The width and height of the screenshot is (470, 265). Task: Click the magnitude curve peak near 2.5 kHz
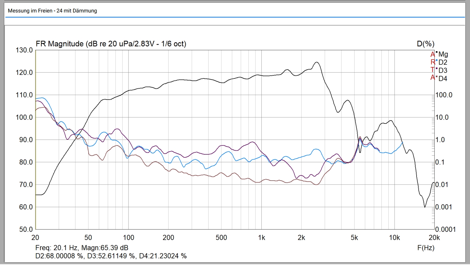pyautogui.click(x=317, y=62)
